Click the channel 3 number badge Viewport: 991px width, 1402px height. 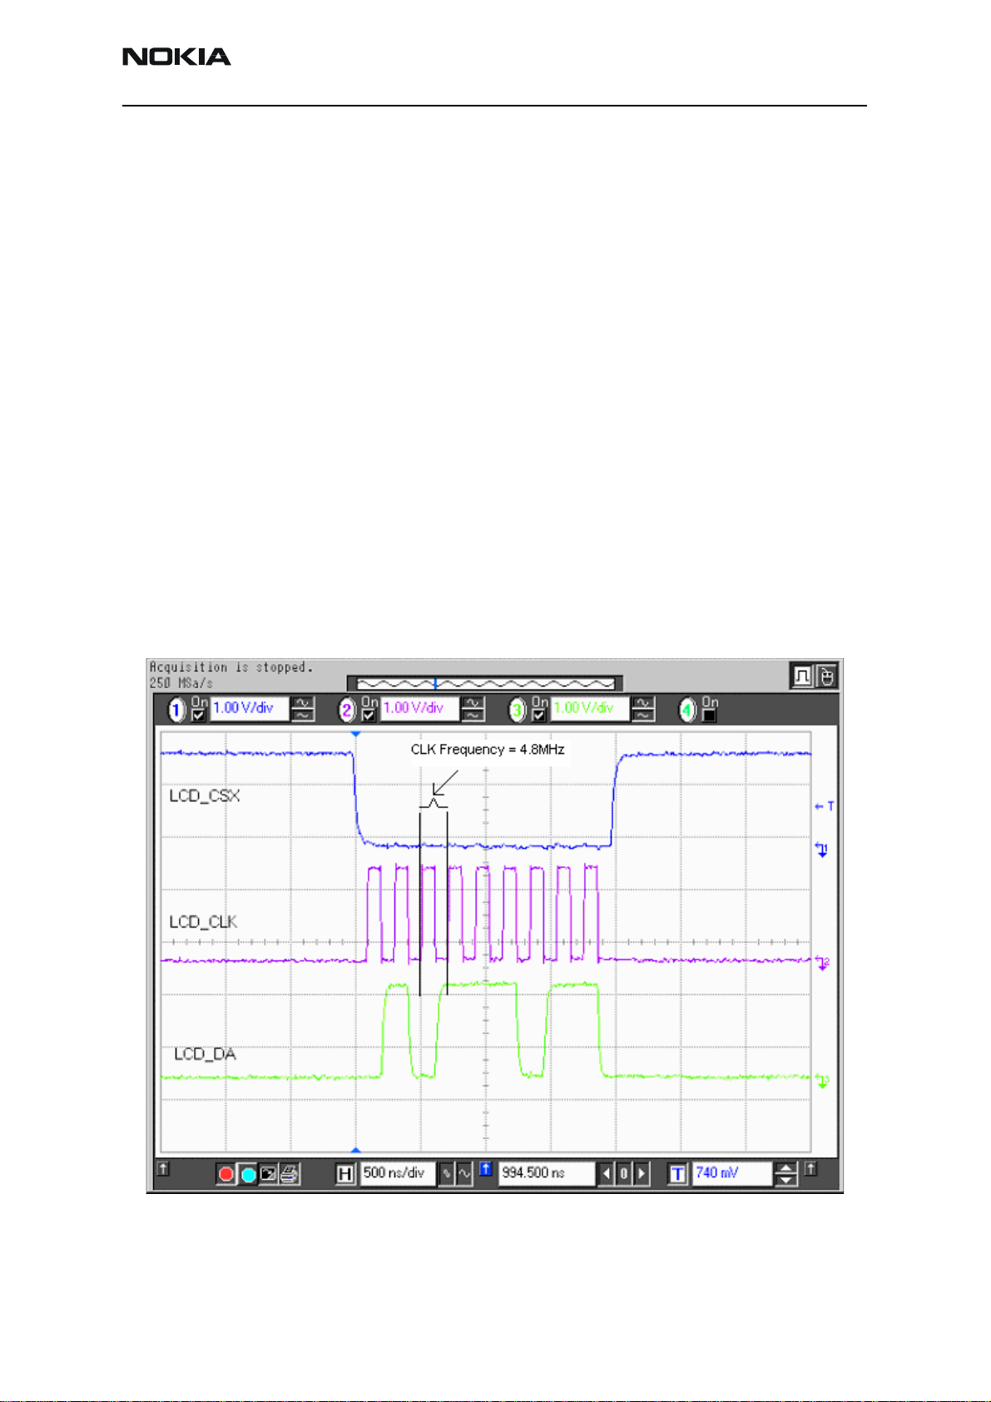(x=518, y=710)
